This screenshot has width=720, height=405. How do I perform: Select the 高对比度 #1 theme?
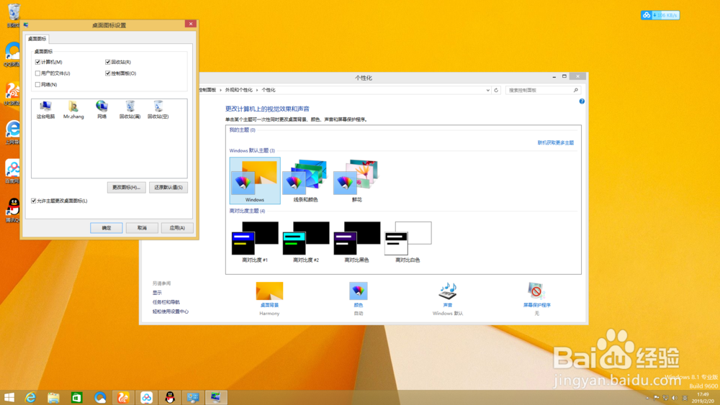(x=255, y=242)
